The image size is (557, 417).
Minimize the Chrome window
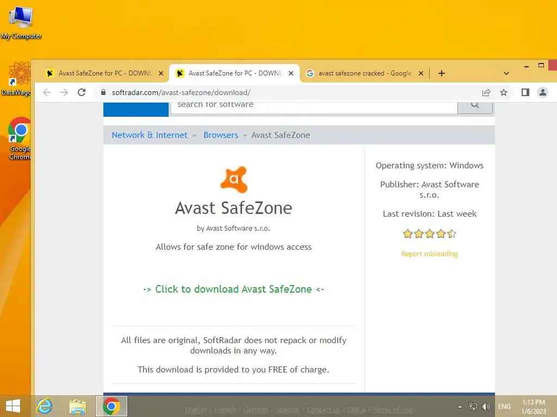527,66
